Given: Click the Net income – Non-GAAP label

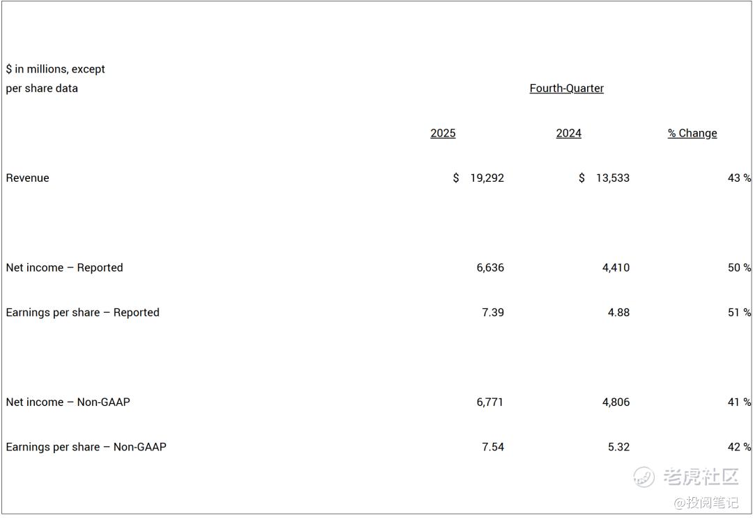Looking at the screenshot, I should pyautogui.click(x=68, y=402).
